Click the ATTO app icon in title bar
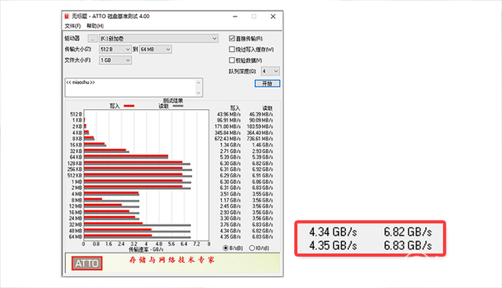 (67, 16)
